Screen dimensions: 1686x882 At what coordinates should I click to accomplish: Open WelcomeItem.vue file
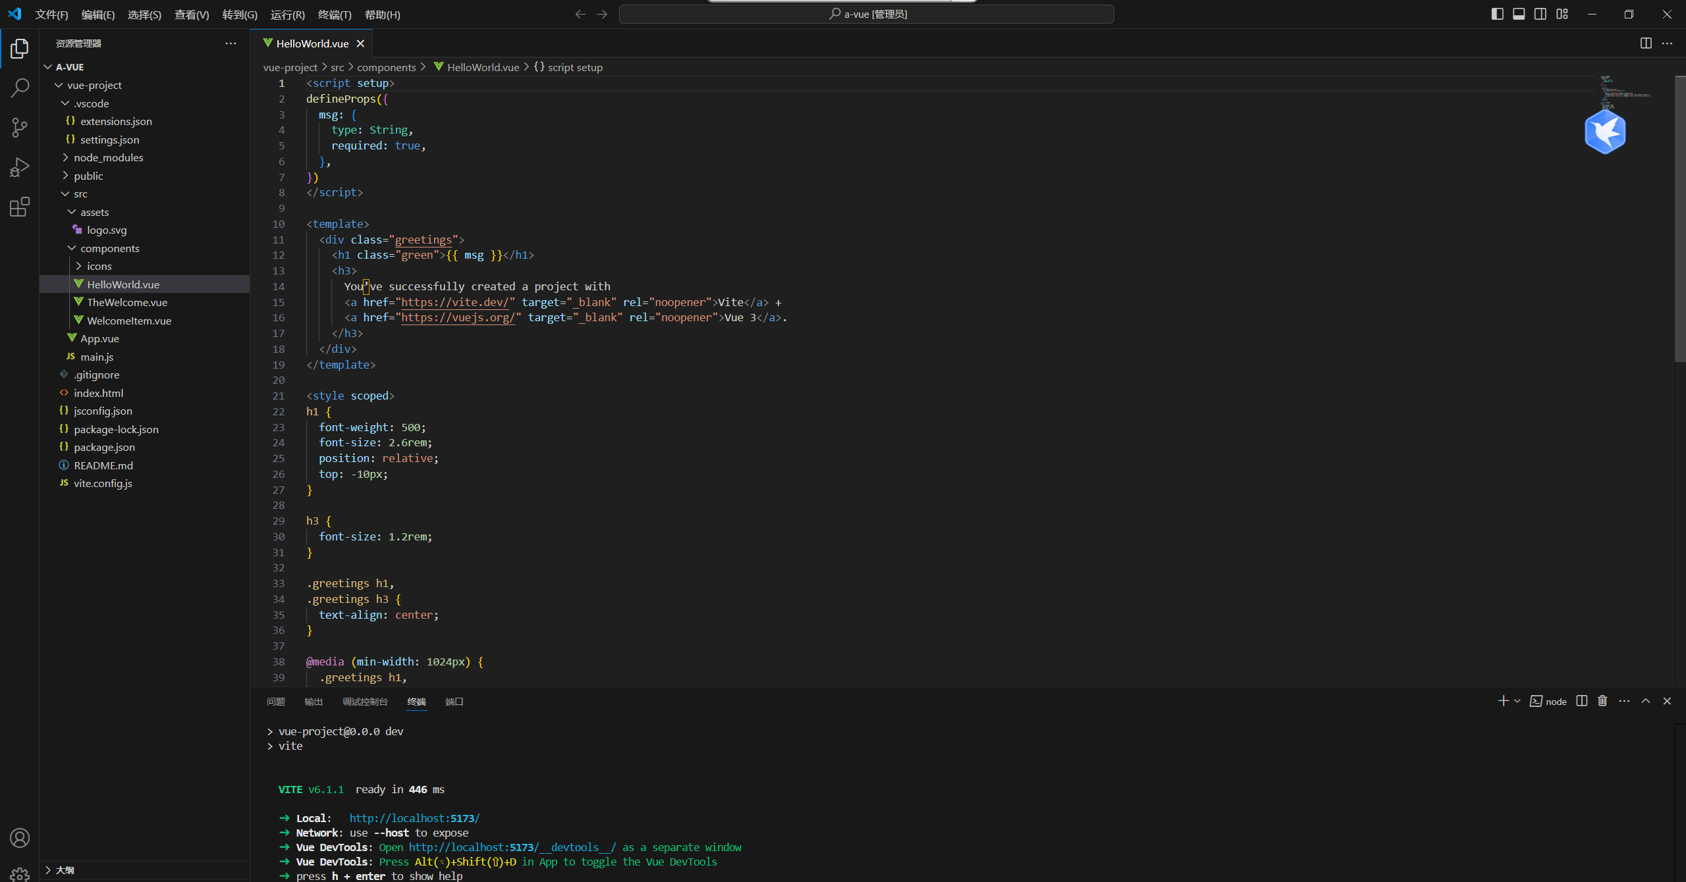pos(145,321)
